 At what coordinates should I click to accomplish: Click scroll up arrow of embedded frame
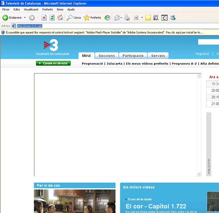199,76
